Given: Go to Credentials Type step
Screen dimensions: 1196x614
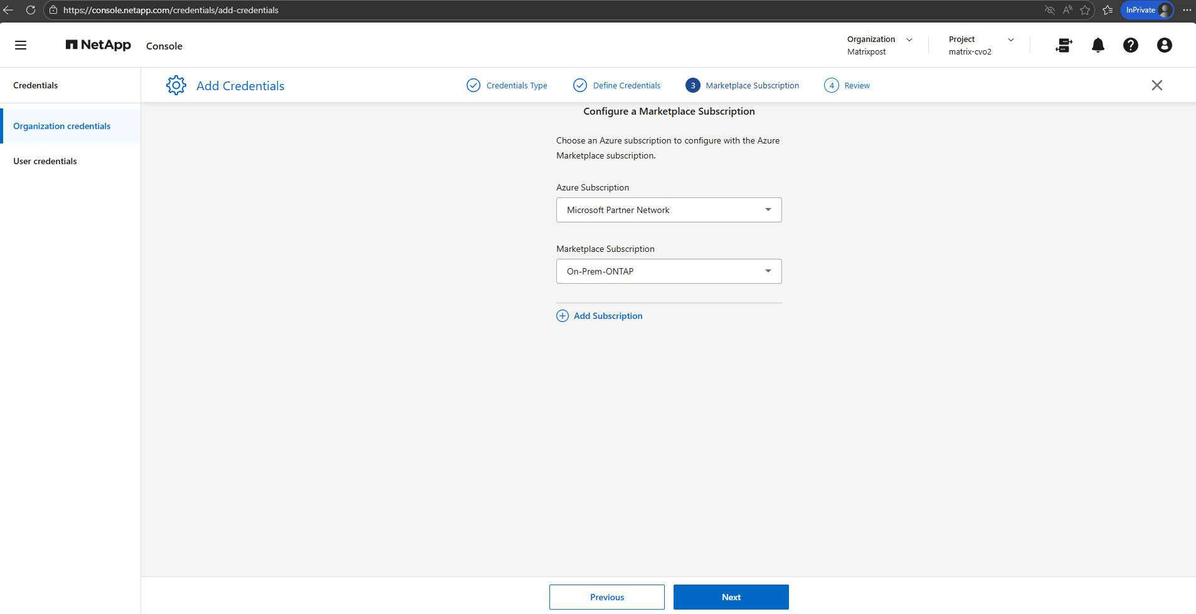Looking at the screenshot, I should click(507, 85).
